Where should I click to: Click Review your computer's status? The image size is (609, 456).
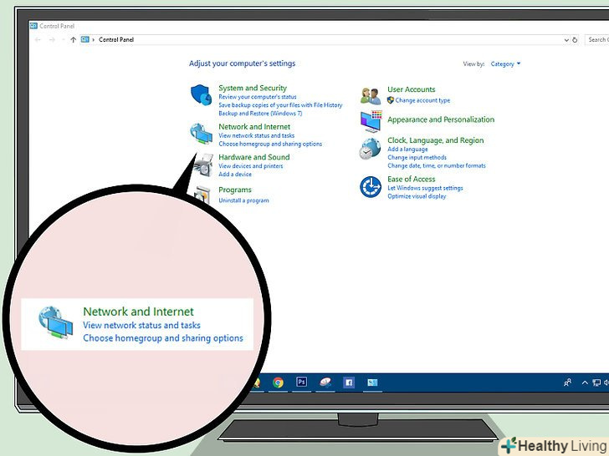coord(258,97)
